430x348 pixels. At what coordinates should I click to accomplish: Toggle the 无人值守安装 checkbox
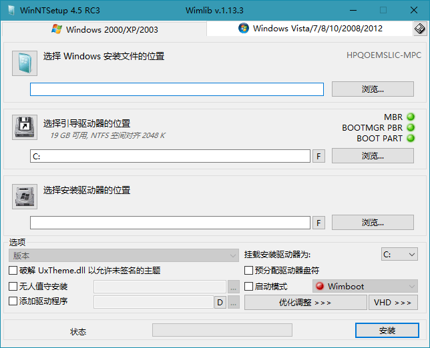pyautogui.click(x=13, y=287)
